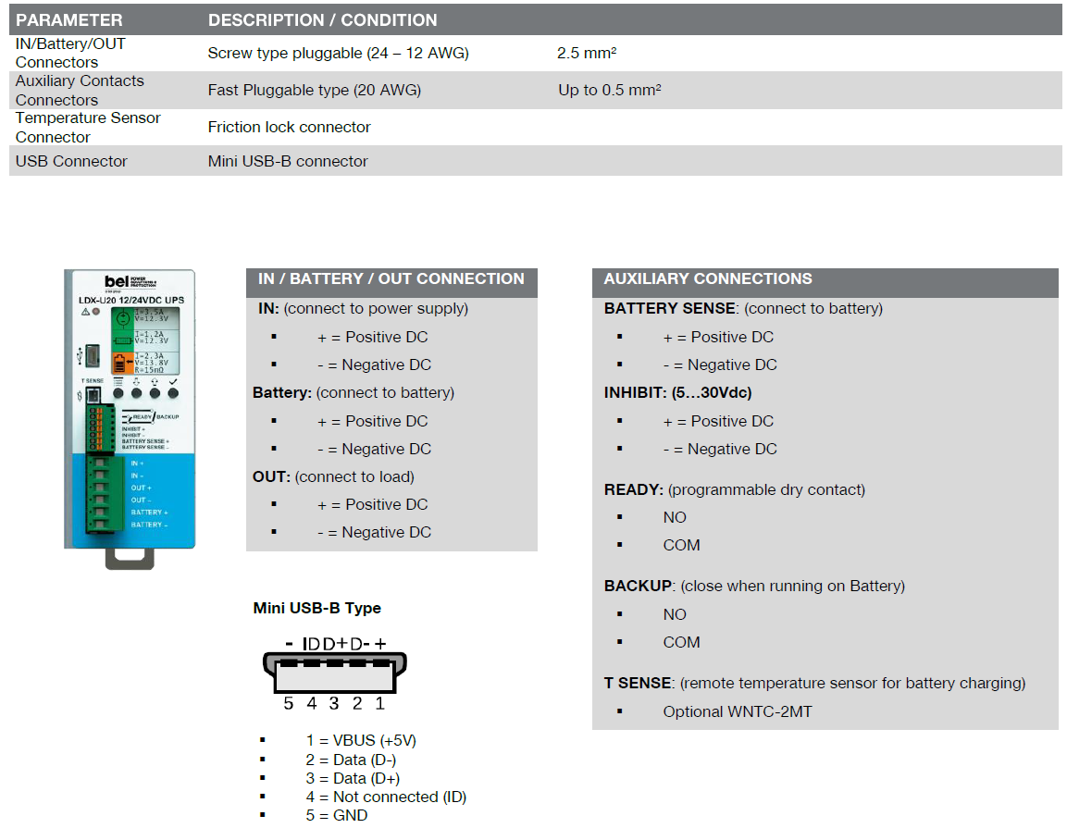Click the load current icon on the display
The width and height of the screenshot is (1067, 828).
click(x=121, y=340)
